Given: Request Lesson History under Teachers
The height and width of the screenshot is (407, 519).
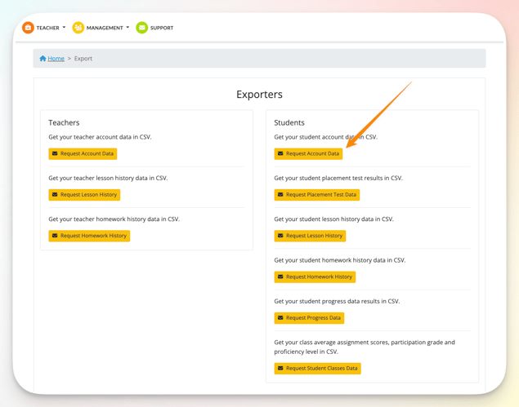Looking at the screenshot, I should (x=84, y=195).
